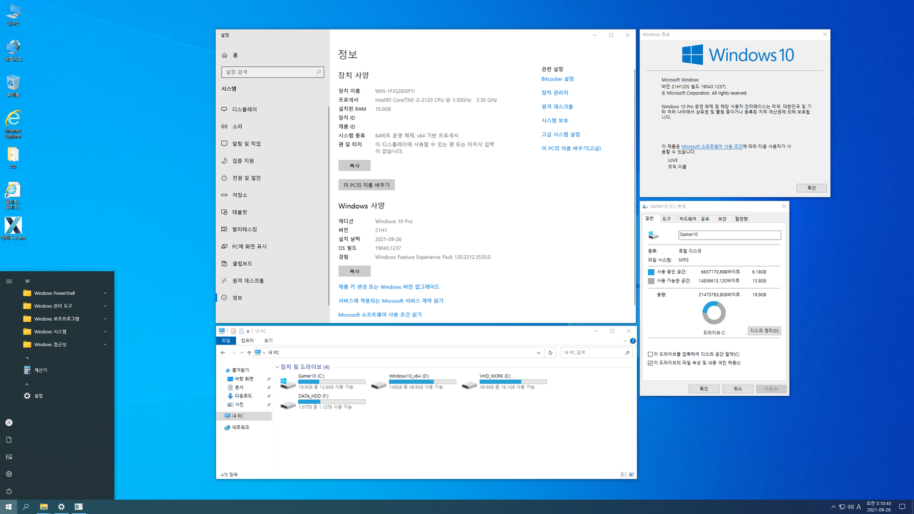This screenshot has width=914, height=514.
Task: Open the 장치 관리자 link
Action: coord(554,93)
